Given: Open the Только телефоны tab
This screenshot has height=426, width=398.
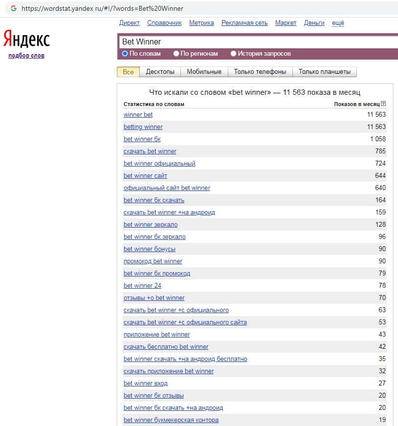Looking at the screenshot, I should tap(260, 72).
